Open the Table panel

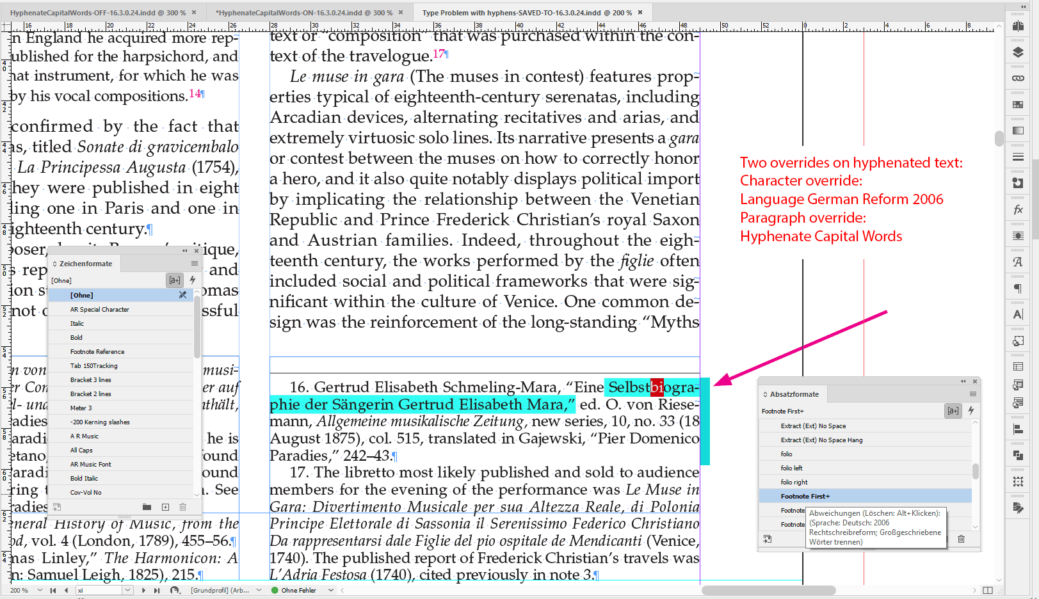tap(1017, 367)
